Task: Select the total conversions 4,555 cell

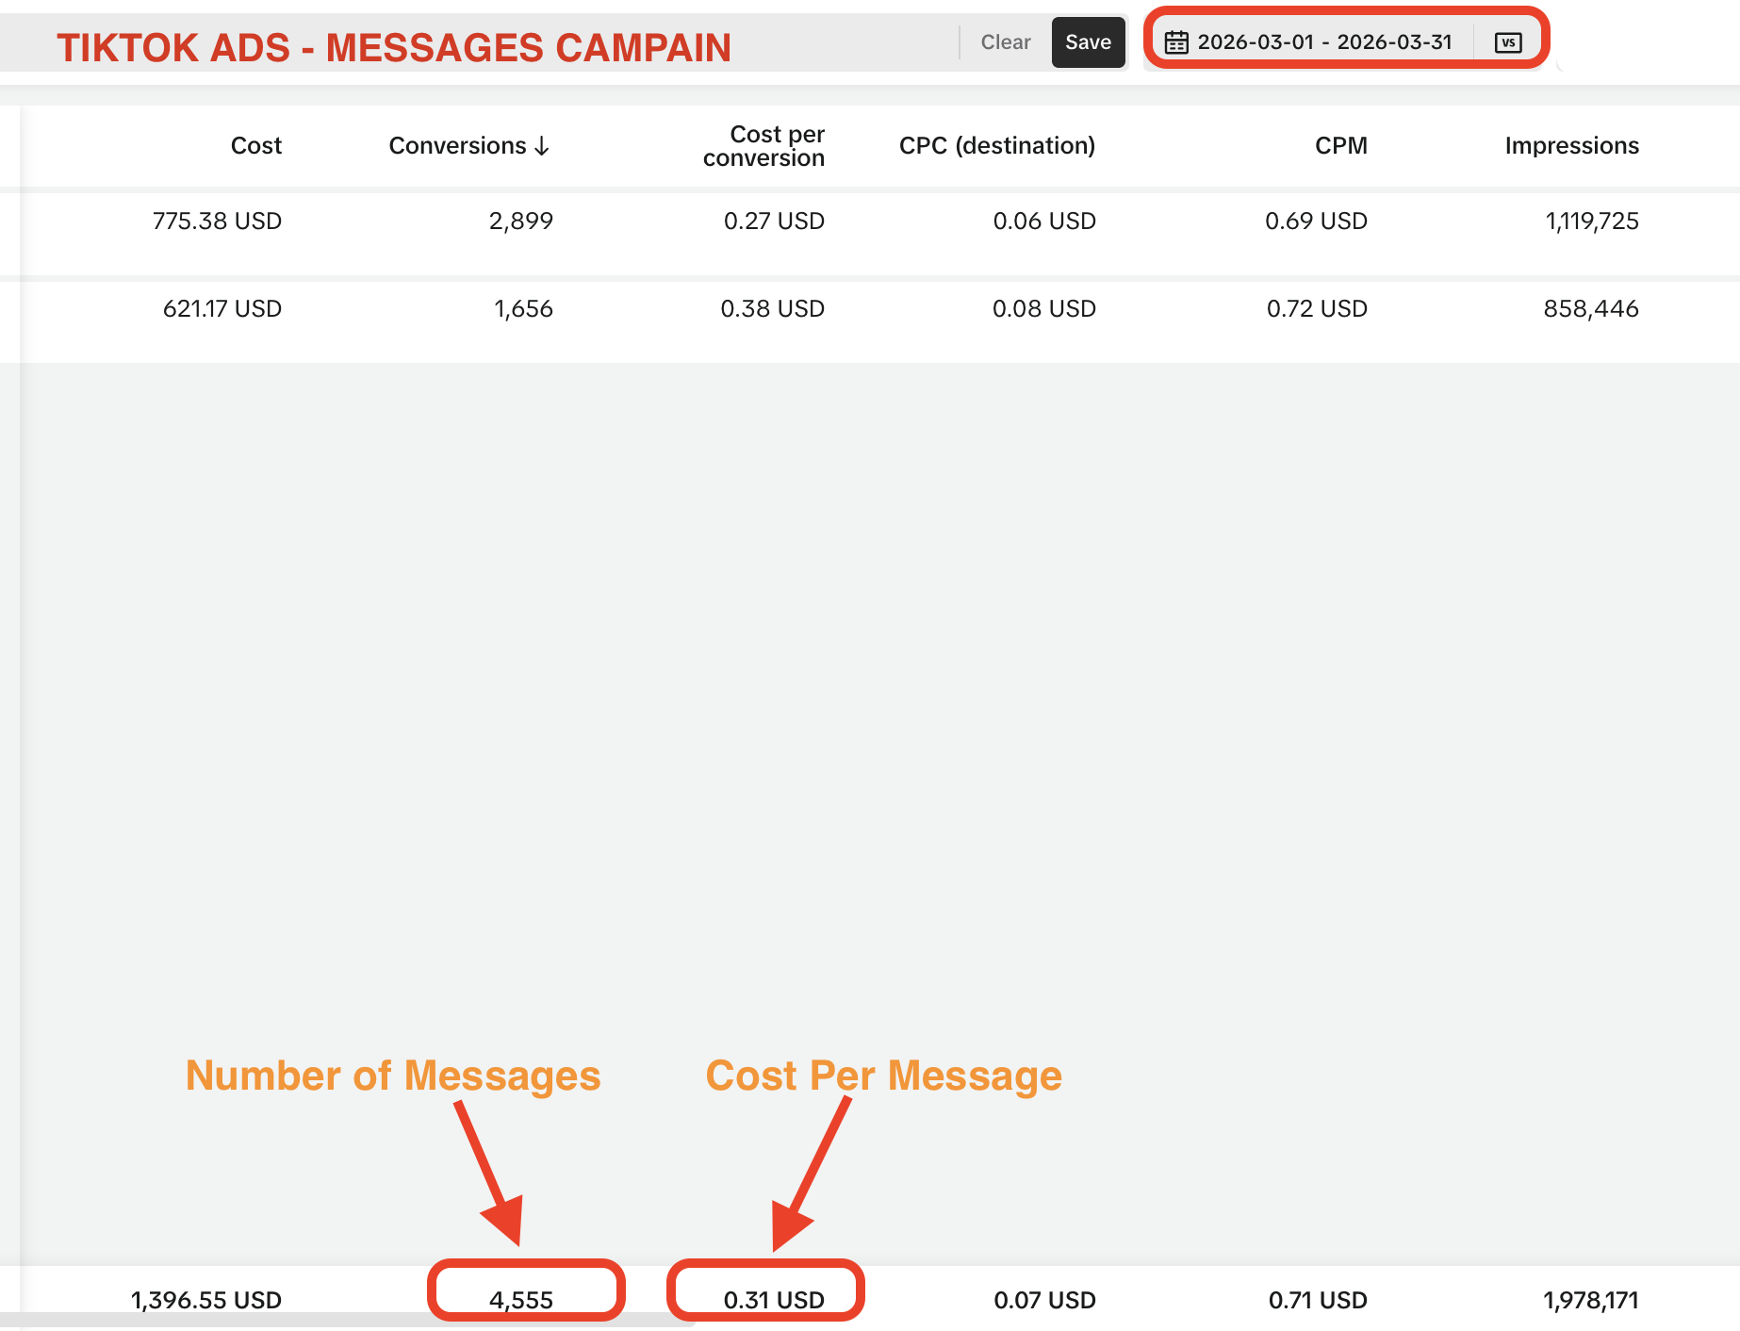Action: (x=521, y=1300)
